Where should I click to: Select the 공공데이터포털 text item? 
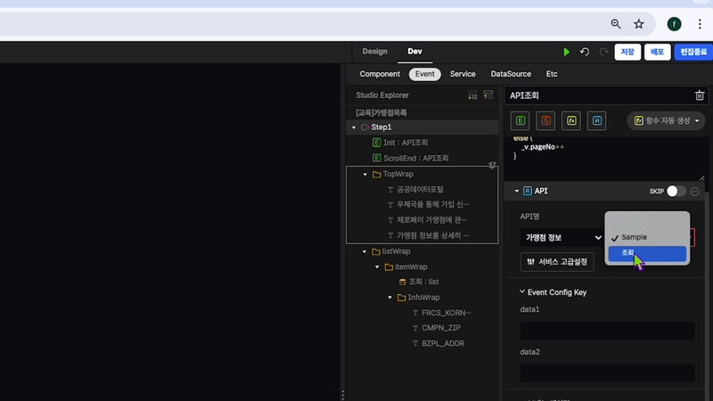(415, 189)
